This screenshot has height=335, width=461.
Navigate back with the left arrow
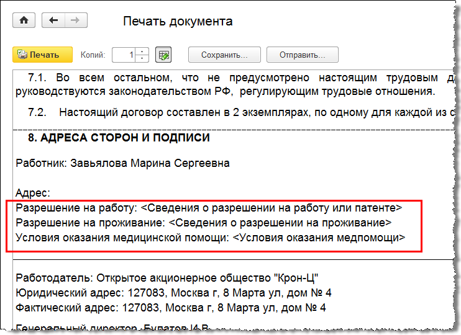coord(53,20)
